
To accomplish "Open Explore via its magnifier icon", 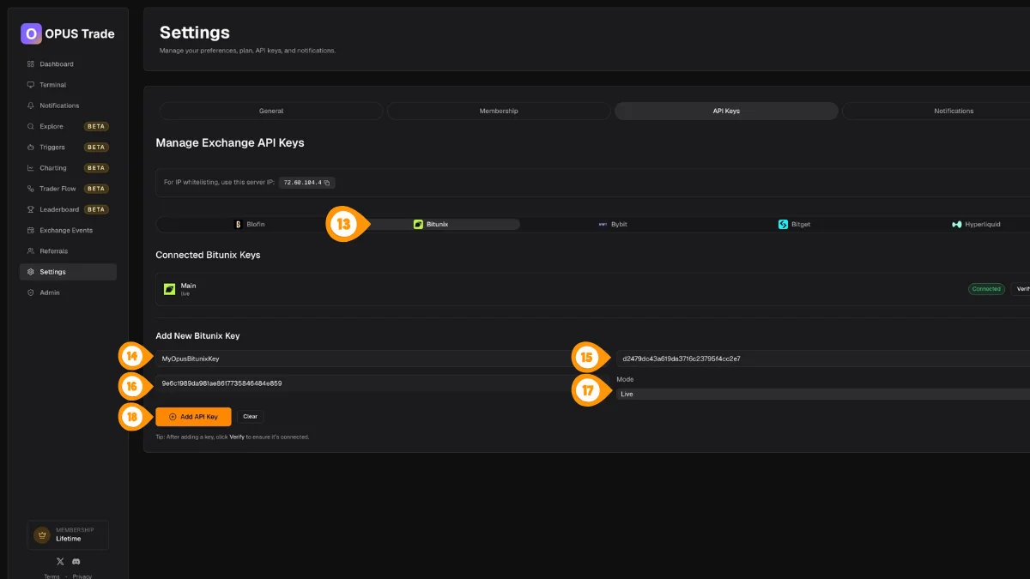I will pyautogui.click(x=31, y=126).
